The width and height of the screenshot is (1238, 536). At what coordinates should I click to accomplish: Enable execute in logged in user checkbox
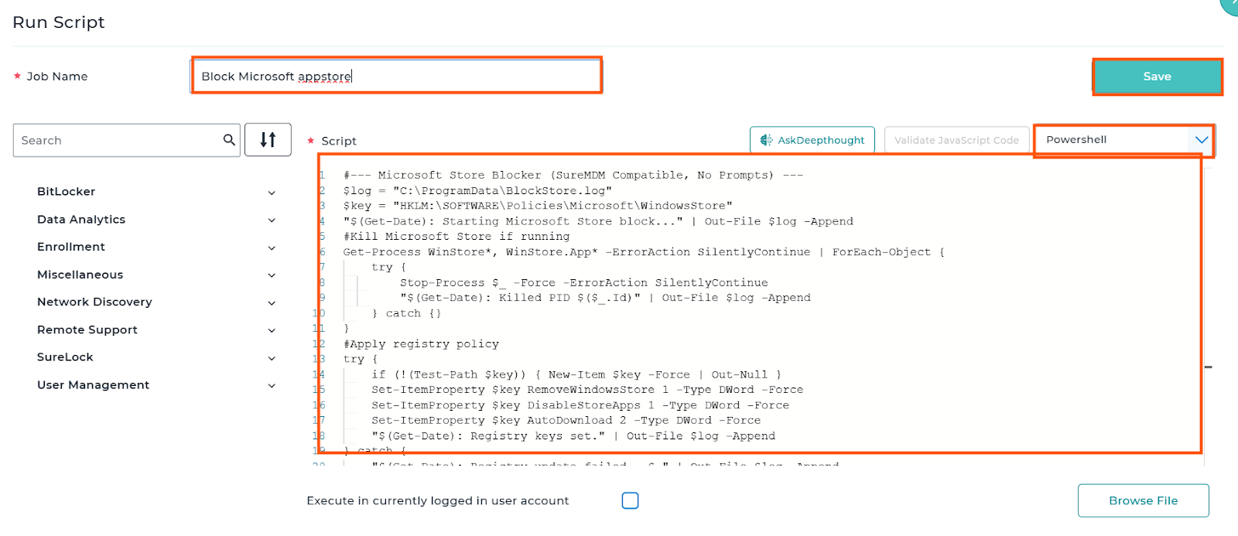[630, 500]
